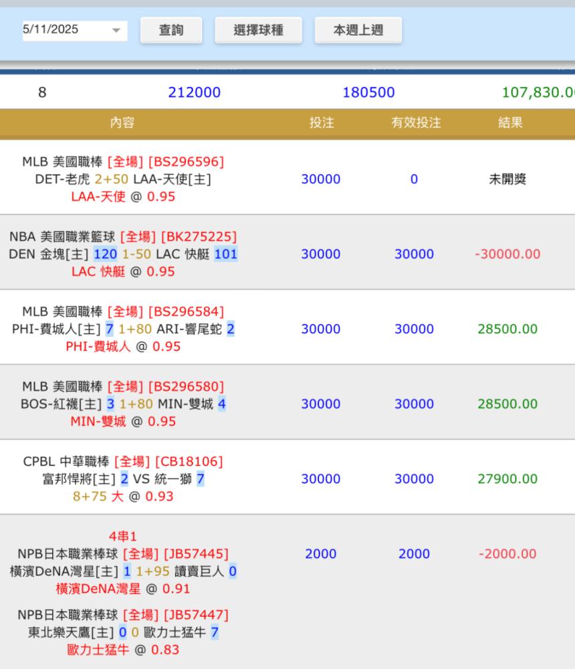Click the 查詢 search button
This screenshot has width=575, height=669.
point(171,30)
